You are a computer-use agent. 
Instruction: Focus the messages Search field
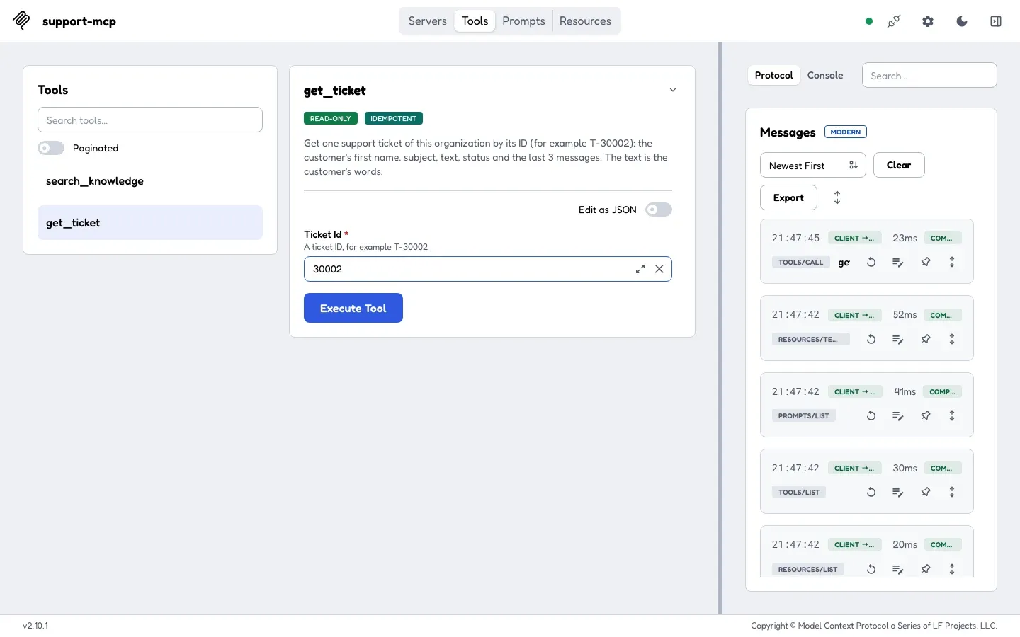929,75
